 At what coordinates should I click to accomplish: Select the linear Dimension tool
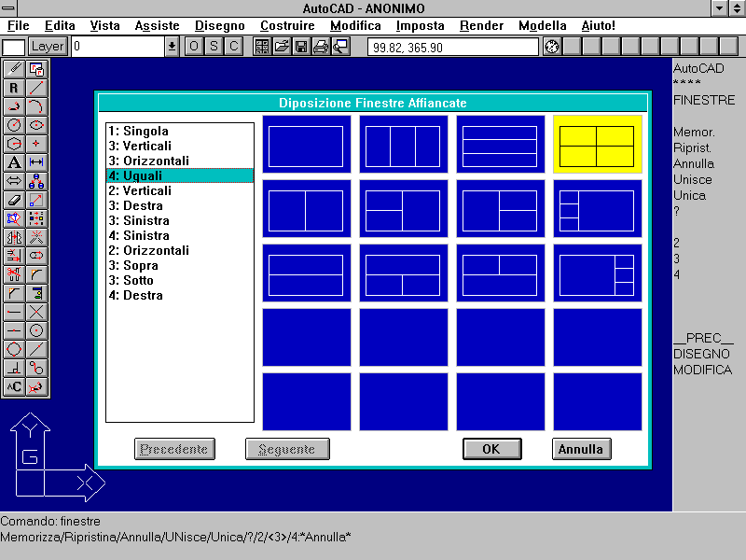coord(36,162)
